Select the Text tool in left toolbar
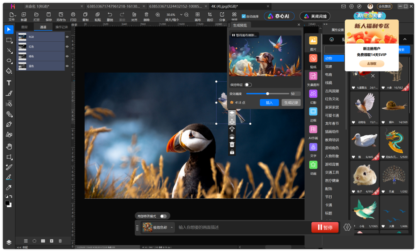 (9, 83)
